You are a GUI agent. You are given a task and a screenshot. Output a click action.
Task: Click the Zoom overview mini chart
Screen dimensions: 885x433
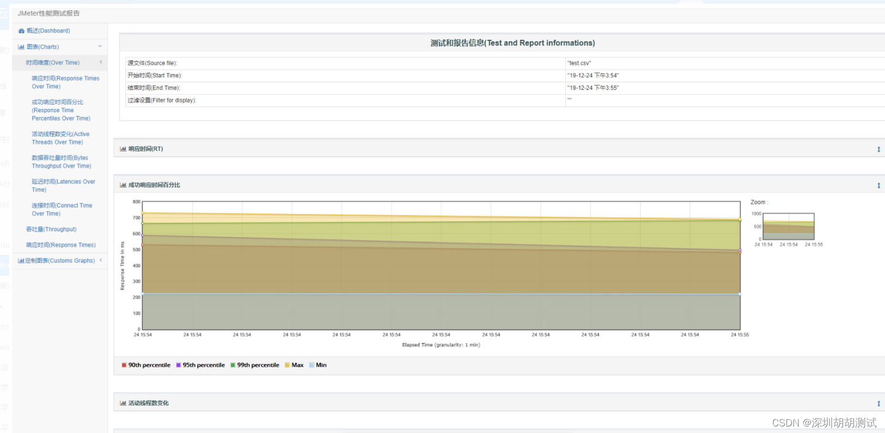[x=788, y=227]
